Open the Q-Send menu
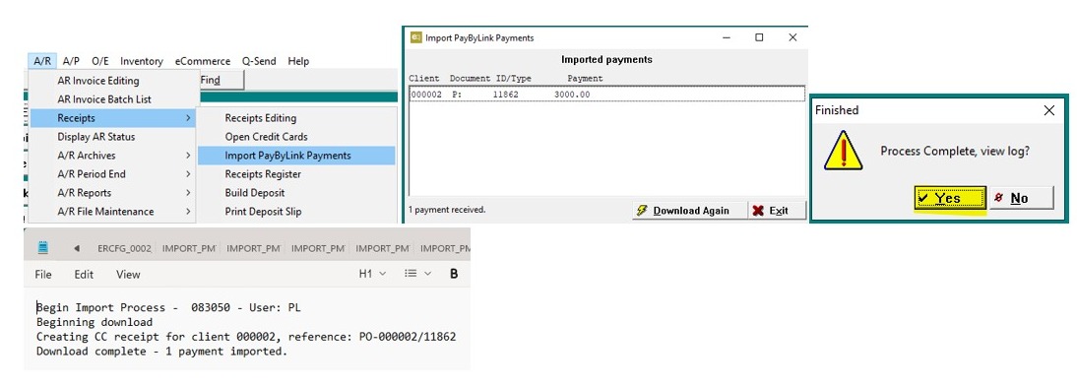1077x387 pixels. (259, 61)
